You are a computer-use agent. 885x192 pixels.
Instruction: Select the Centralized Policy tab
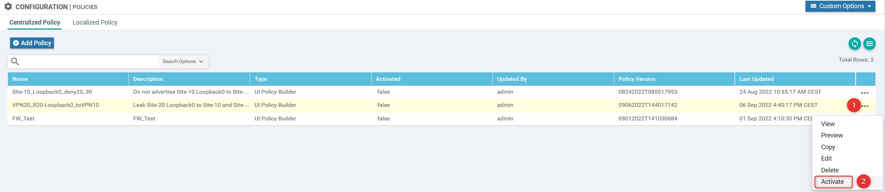tap(35, 22)
